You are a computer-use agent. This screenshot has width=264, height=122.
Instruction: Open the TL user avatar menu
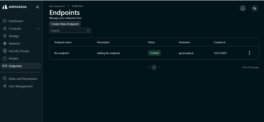[x=254, y=8]
